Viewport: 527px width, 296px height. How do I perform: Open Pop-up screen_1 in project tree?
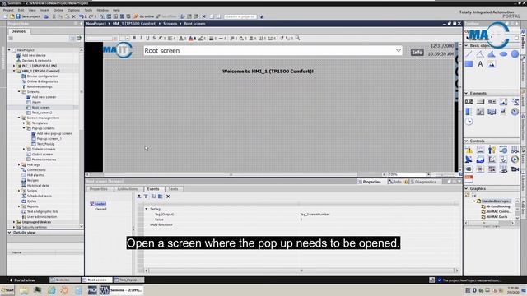coord(49,139)
